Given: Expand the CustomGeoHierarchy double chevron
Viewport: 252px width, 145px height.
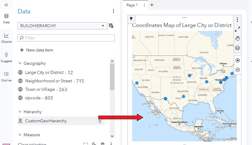Looking at the screenshot, I should (x=100, y=121).
